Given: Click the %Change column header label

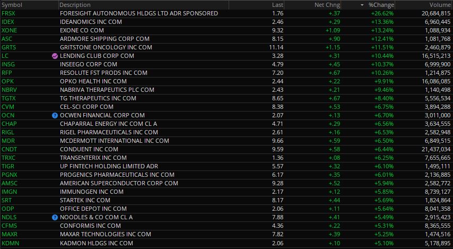Looking at the screenshot, I should pyautogui.click(x=381, y=5).
